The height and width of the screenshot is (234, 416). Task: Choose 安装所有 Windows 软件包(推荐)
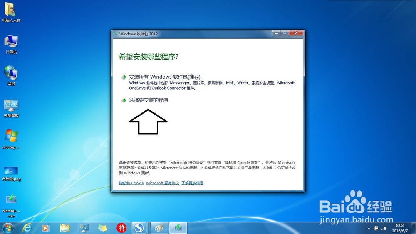click(164, 77)
